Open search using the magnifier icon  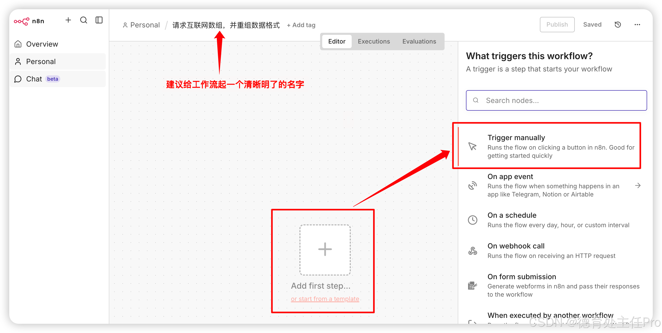click(x=83, y=20)
